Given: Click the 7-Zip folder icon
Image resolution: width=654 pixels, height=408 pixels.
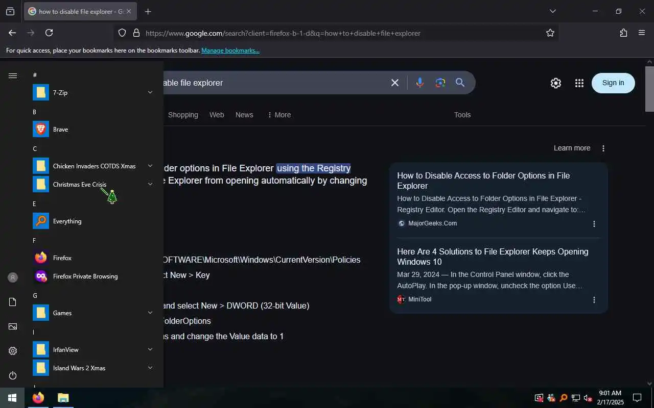Looking at the screenshot, I should point(41,93).
